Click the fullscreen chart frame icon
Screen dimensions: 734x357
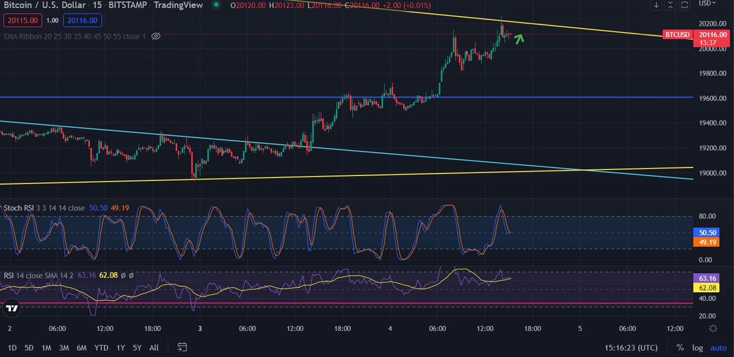coord(685,5)
